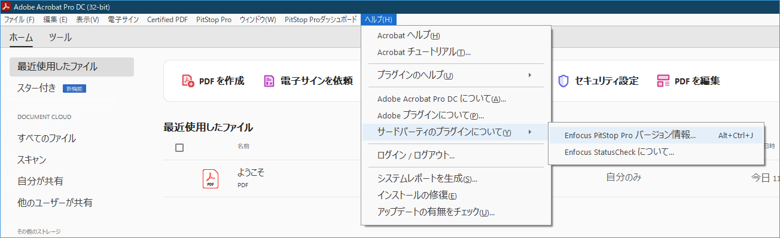
Task: Click the 電子サインを依頼 tool icon
Action: (x=269, y=81)
